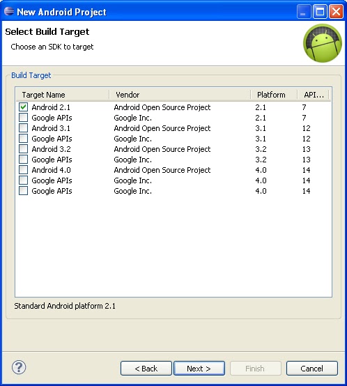Image resolution: width=347 pixels, height=386 pixels.
Task: Click the Finish button
Action: point(256,369)
